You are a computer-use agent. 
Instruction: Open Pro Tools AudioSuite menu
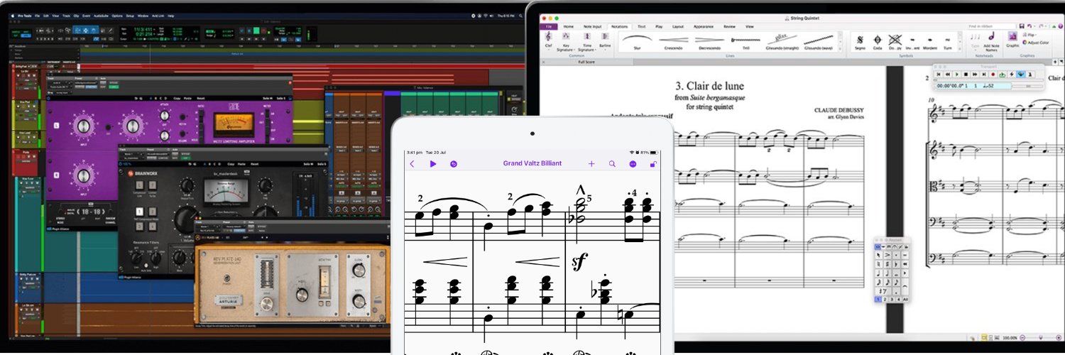(x=101, y=16)
